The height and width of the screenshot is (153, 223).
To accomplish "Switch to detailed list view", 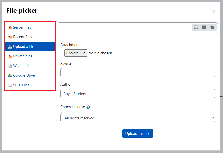I will tap(204, 27).
